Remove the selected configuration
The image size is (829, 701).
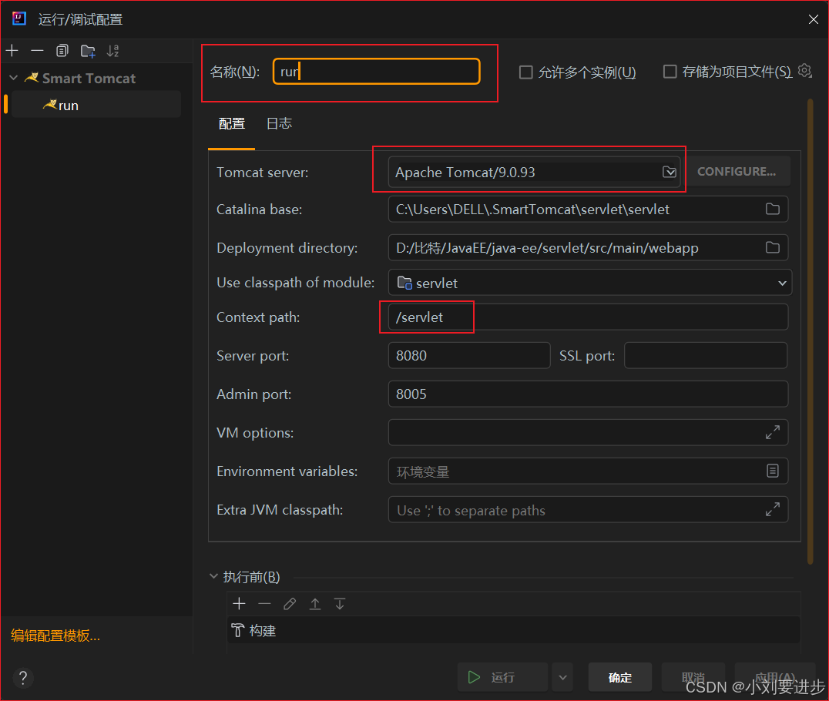(37, 51)
